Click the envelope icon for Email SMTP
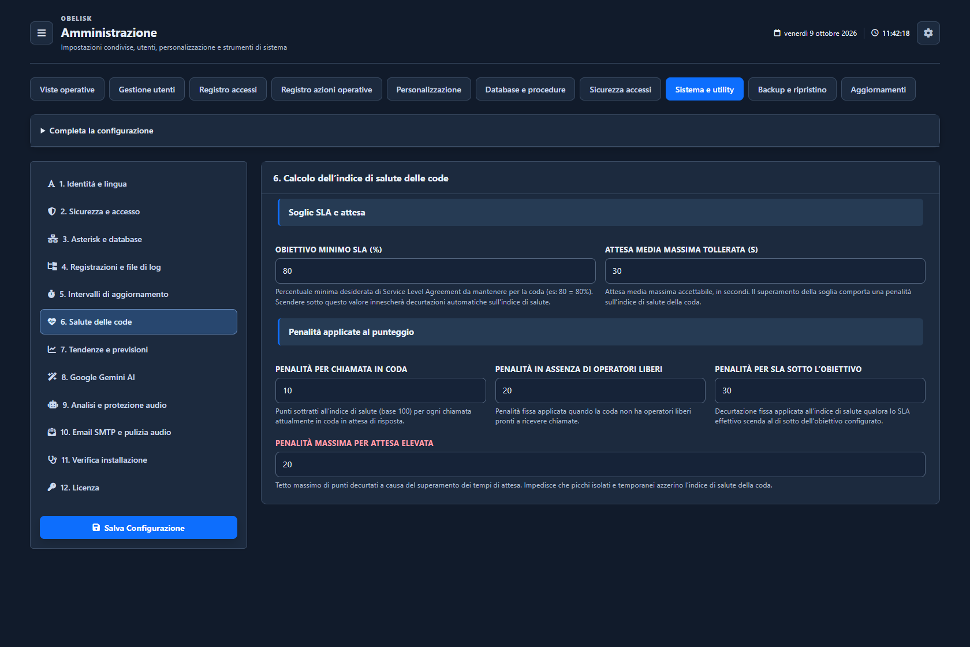The image size is (970, 647). (x=52, y=432)
